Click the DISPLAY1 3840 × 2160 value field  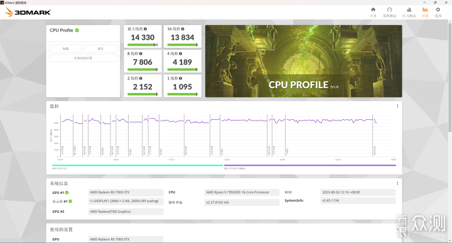(x=126, y=201)
